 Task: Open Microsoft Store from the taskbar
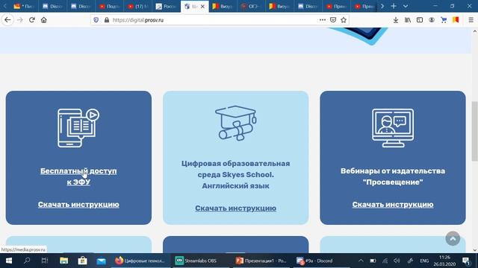pyautogui.click(x=82, y=261)
